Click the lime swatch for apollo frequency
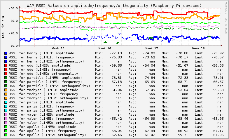 point(6,131)
